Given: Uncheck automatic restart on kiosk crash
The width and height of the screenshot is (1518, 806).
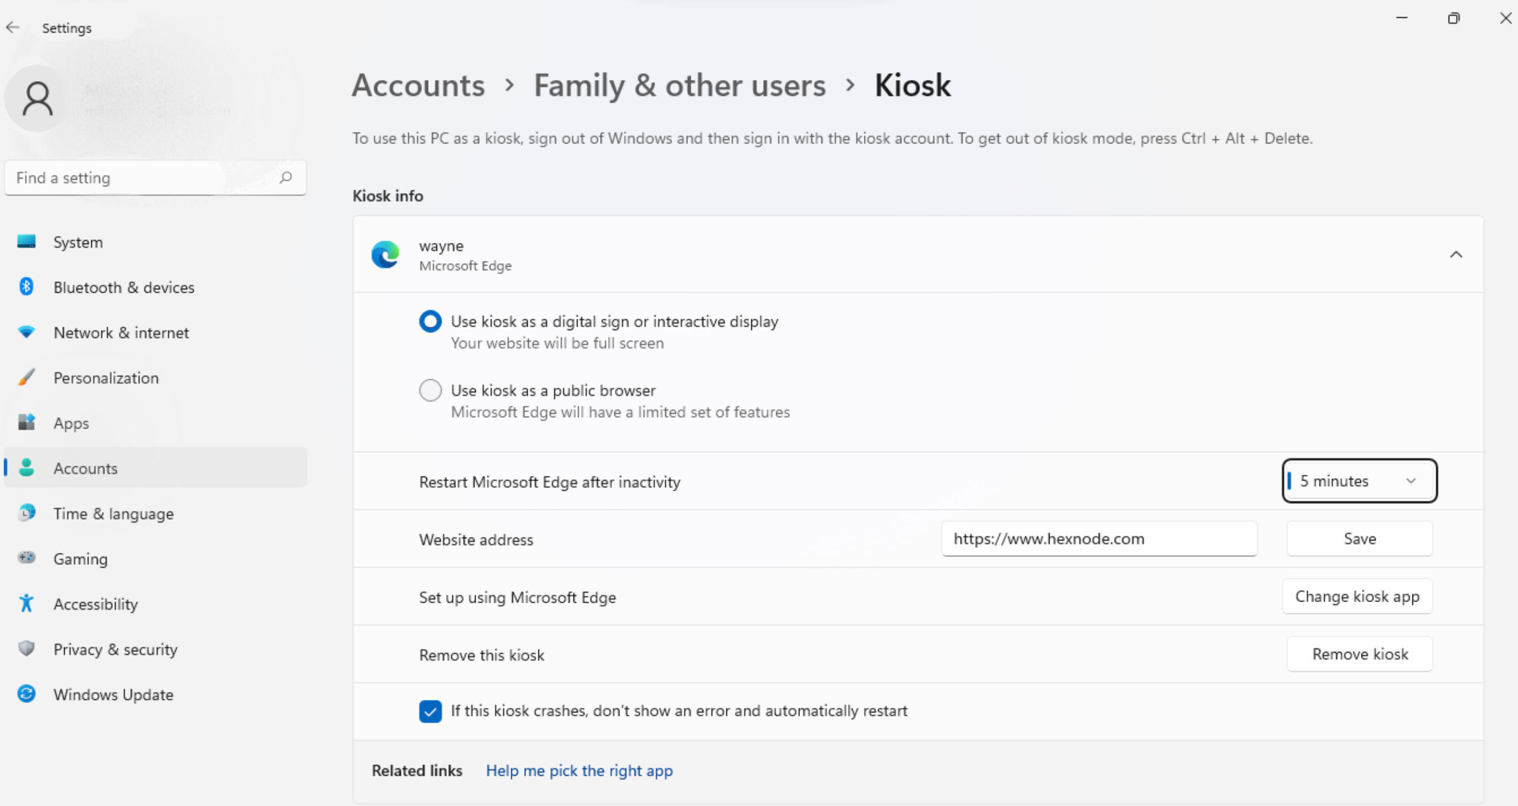Looking at the screenshot, I should [430, 711].
